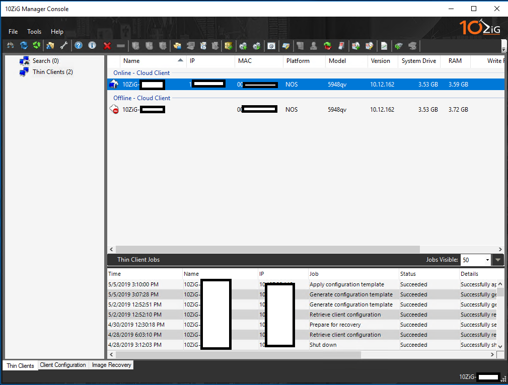Click the chart document report icon
Viewport: 508px width, 385px height.
[x=384, y=46]
